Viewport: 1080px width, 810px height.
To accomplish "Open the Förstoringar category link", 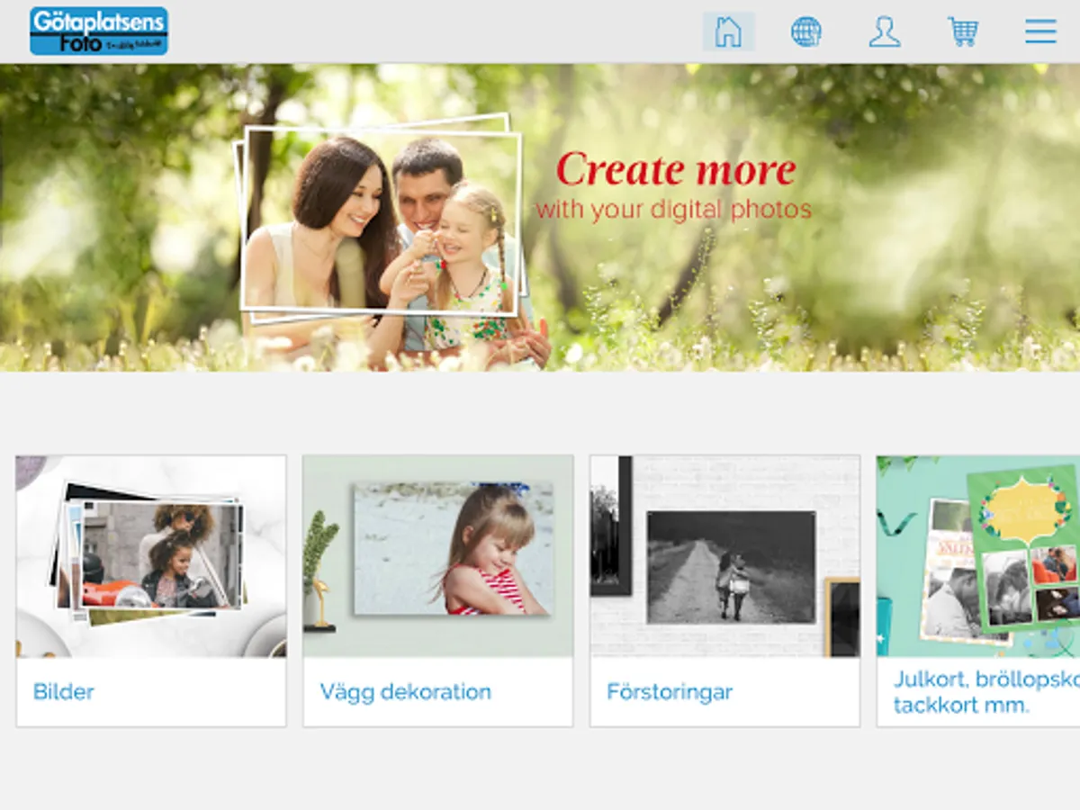I will (x=669, y=690).
